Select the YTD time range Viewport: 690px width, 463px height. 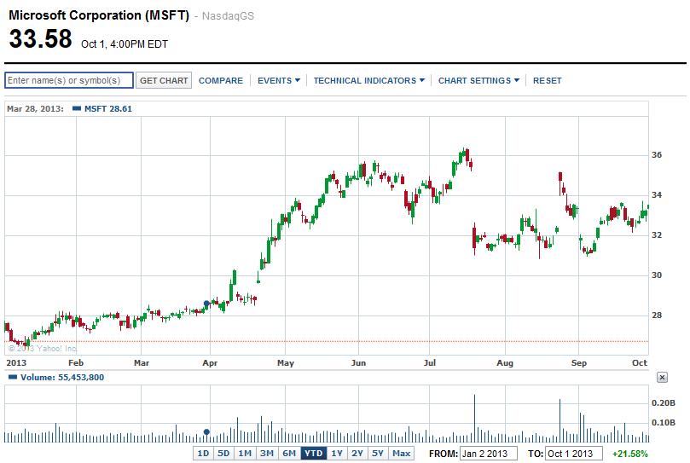(x=313, y=454)
